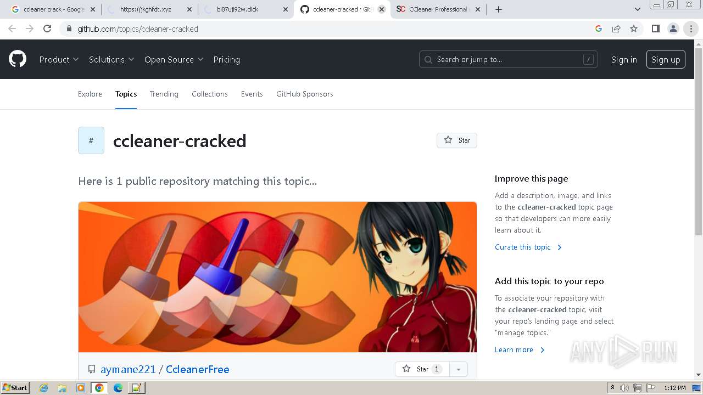Screen dimensions: 703x395
Task: Click the hashtag topic icon
Action: pyautogui.click(x=91, y=140)
